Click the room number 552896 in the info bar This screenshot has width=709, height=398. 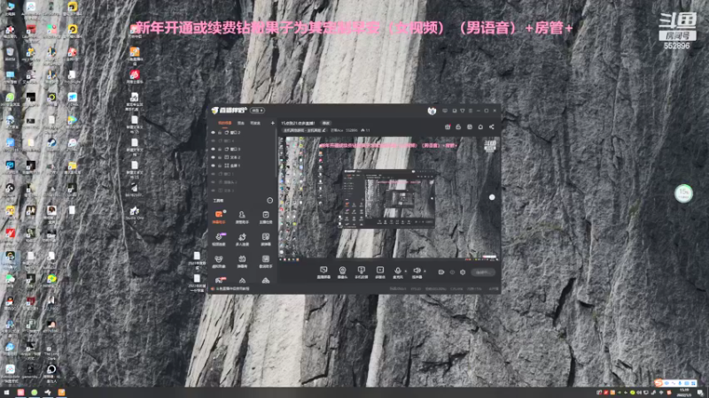click(x=351, y=130)
